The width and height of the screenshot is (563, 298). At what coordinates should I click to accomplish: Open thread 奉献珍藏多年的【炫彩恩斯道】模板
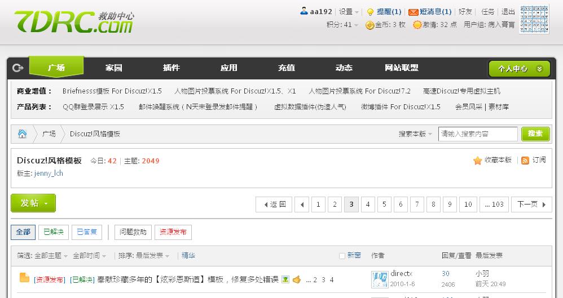(188, 280)
